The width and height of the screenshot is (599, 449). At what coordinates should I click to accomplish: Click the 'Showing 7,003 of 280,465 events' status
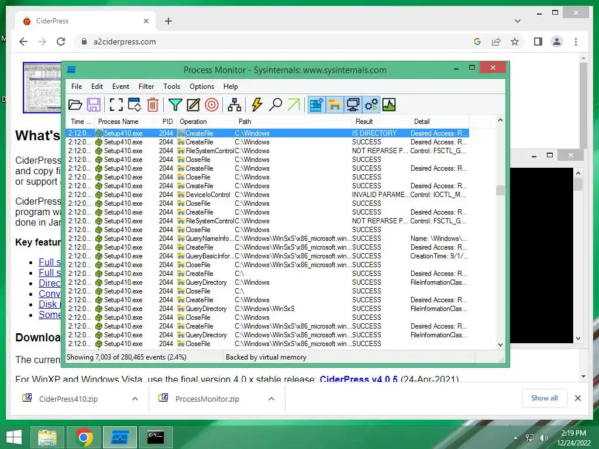pos(126,357)
